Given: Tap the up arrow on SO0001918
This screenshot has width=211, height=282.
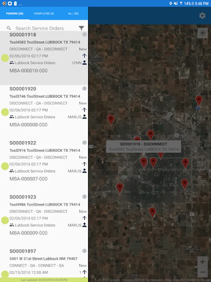Looking at the screenshot, I should point(84,56).
